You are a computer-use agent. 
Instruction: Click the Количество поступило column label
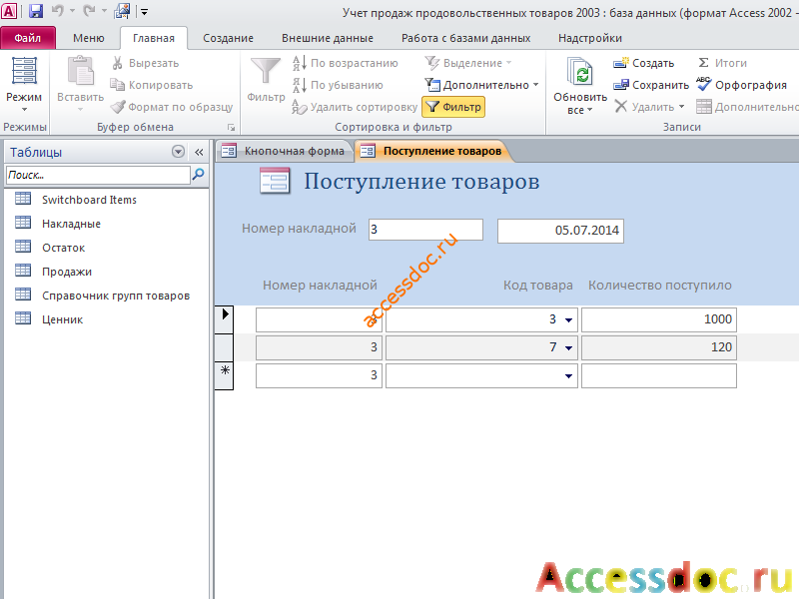[x=659, y=286]
